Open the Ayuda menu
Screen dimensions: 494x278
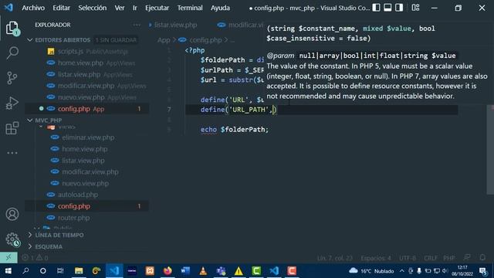tap(220, 8)
